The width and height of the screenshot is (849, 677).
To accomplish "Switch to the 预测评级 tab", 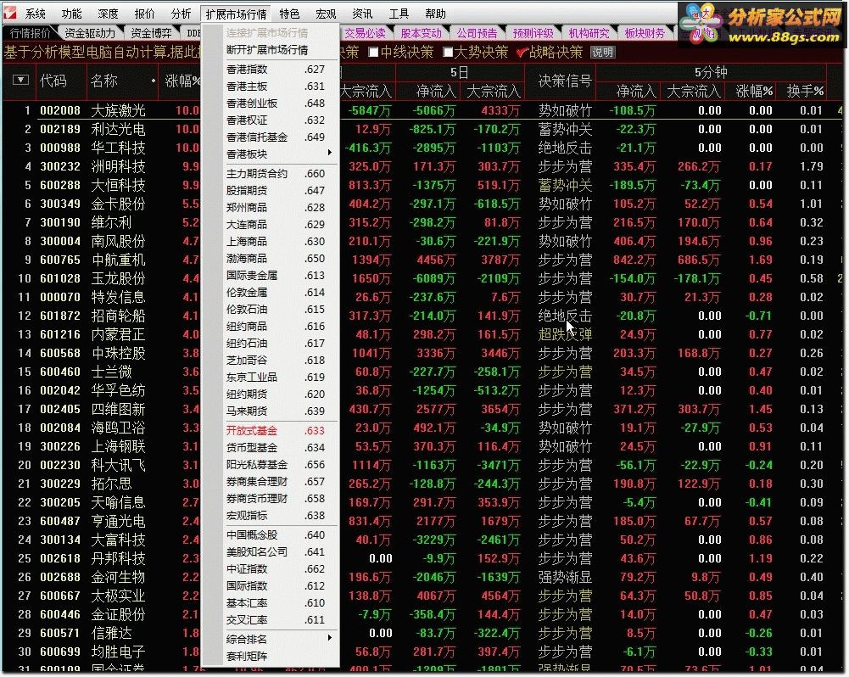I will [533, 34].
